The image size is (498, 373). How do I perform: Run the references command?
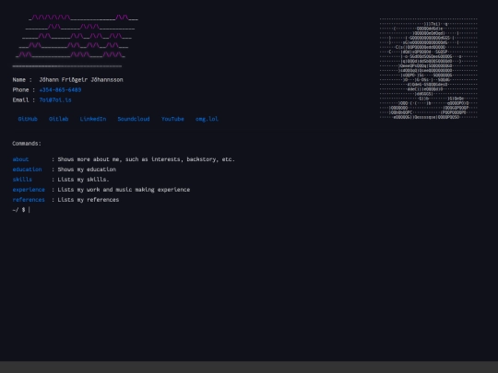coord(29,200)
